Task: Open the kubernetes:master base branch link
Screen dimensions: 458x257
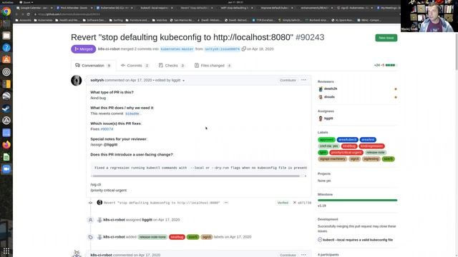Action: [177, 49]
